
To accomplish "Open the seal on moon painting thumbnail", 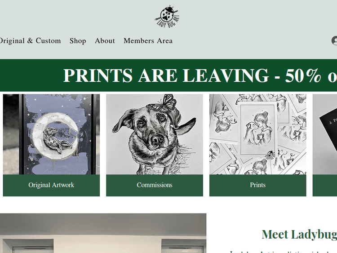I will tap(51, 134).
